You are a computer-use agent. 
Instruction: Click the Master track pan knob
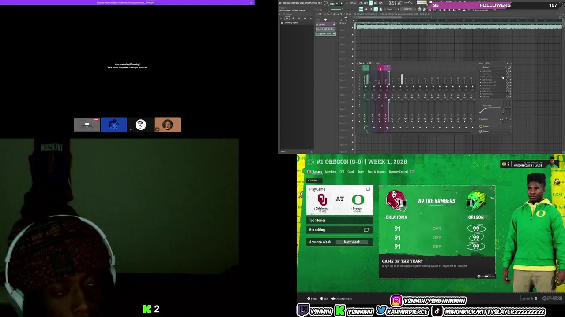pos(366,91)
